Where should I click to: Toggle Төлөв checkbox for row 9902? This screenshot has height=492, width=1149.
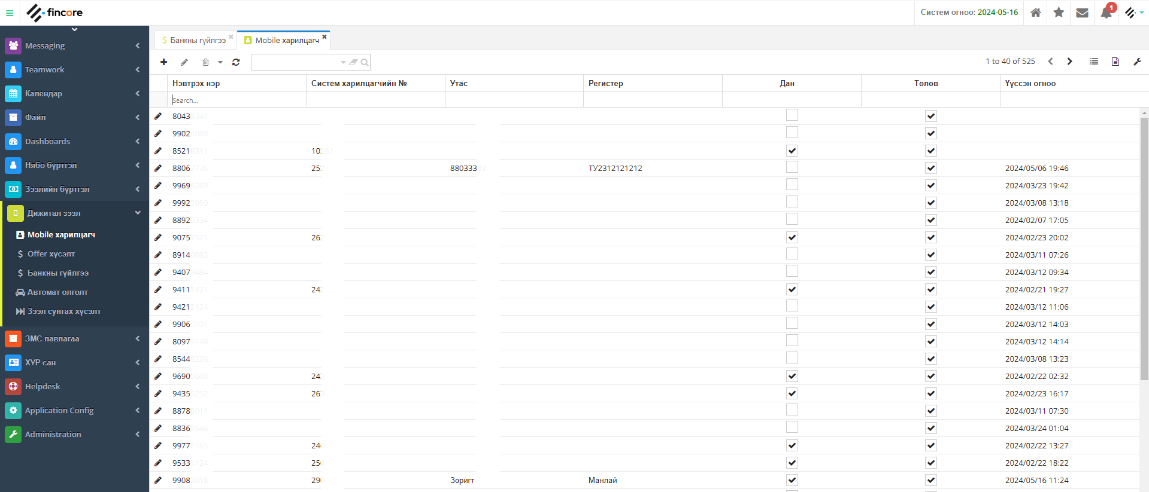coord(931,133)
